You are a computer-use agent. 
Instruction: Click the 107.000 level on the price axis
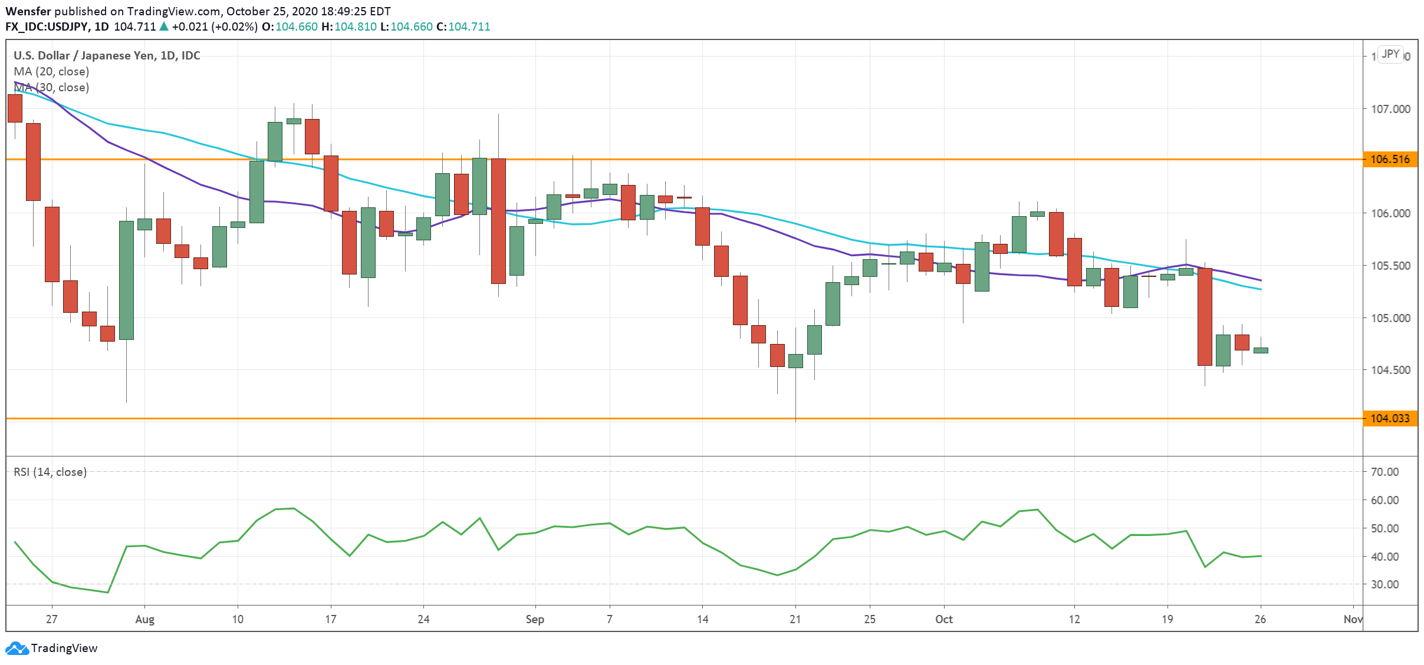1390,109
